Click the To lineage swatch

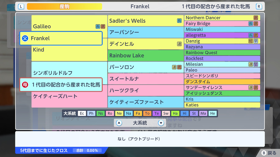pos(147,113)
